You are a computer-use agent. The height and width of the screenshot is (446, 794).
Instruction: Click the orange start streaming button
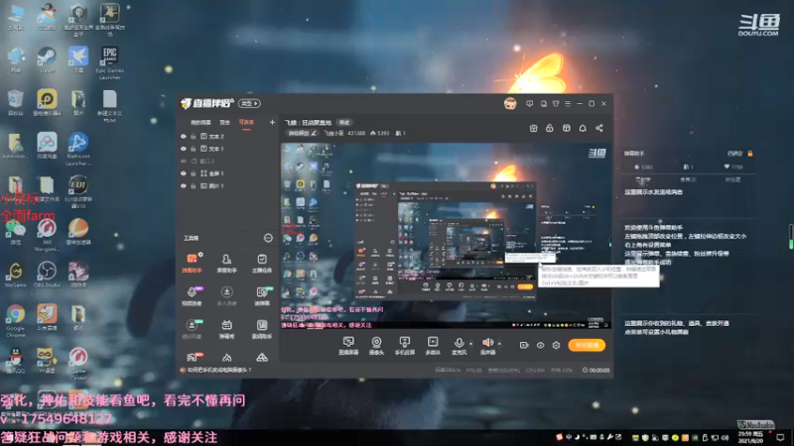click(x=587, y=345)
